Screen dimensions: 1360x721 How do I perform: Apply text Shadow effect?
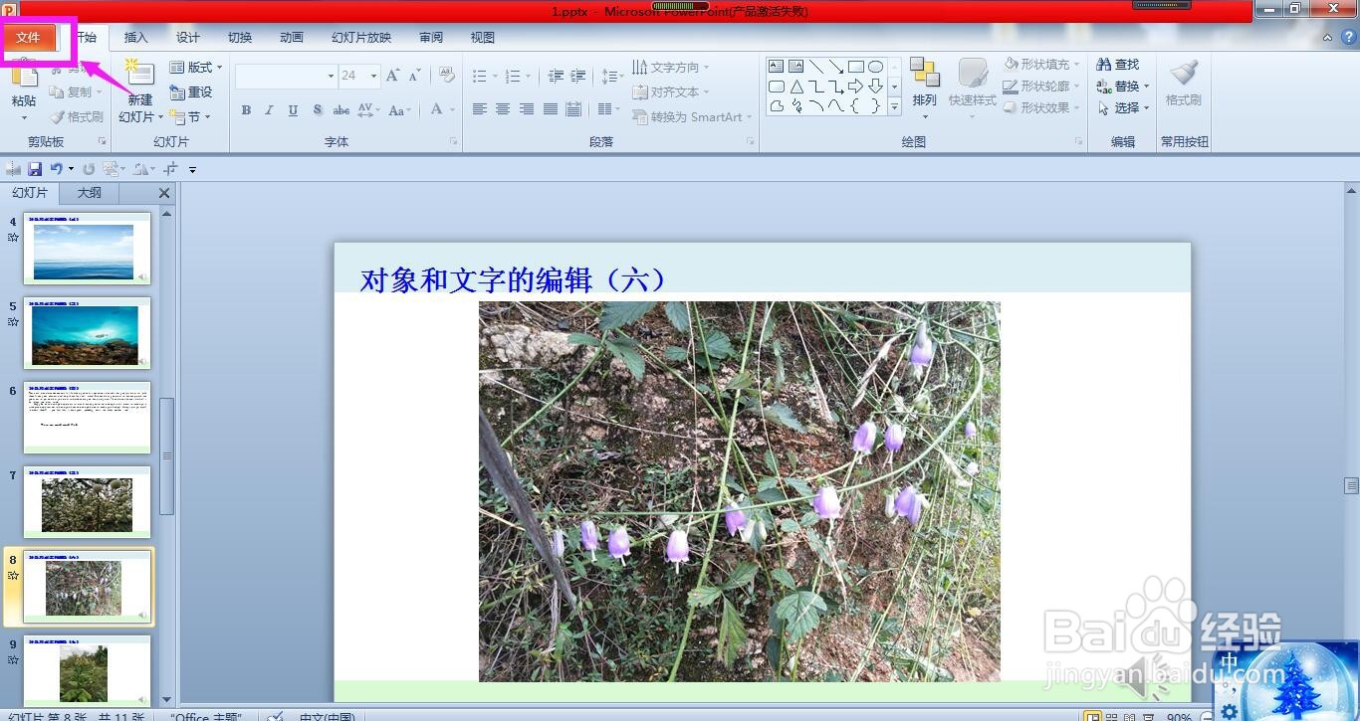[318, 110]
